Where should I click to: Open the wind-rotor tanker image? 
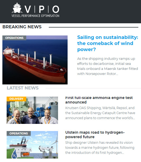click(x=35, y=60)
